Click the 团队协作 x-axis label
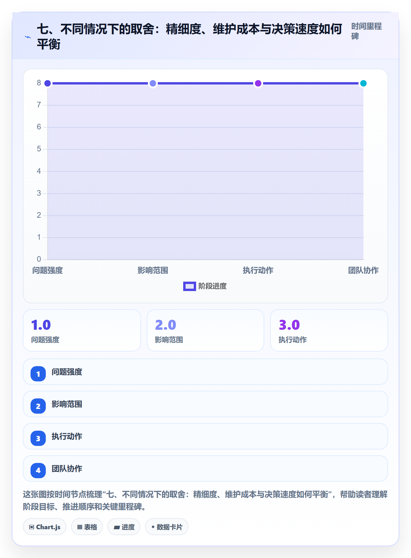Viewport: 411px width, 558px height. [363, 270]
